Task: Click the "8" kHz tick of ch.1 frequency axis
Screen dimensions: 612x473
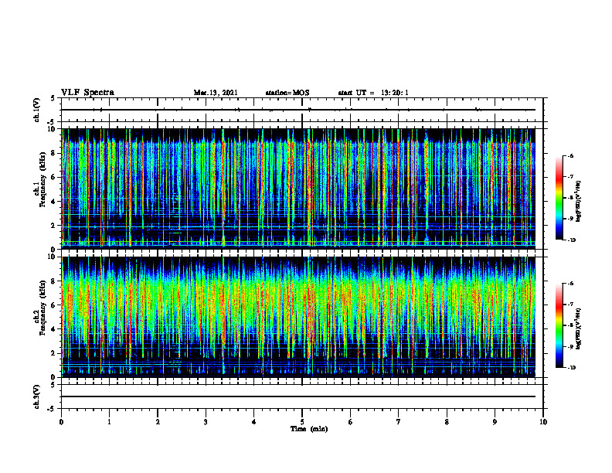Action: (53, 153)
